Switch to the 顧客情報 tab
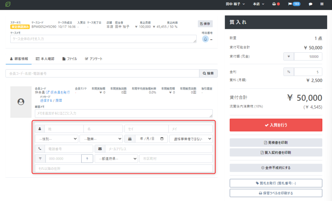The image size is (332, 201). coord(19,59)
